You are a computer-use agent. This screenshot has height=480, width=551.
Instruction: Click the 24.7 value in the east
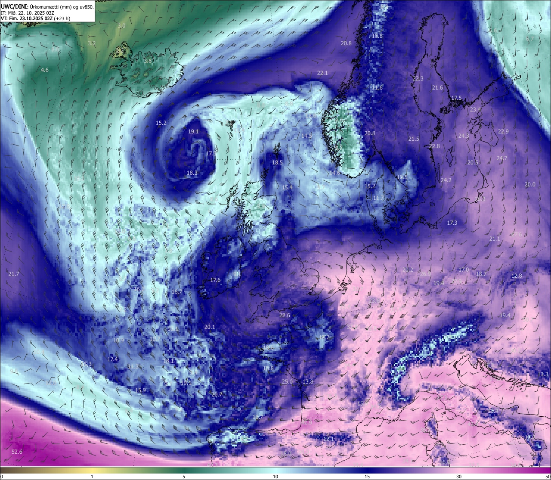tap(502, 158)
